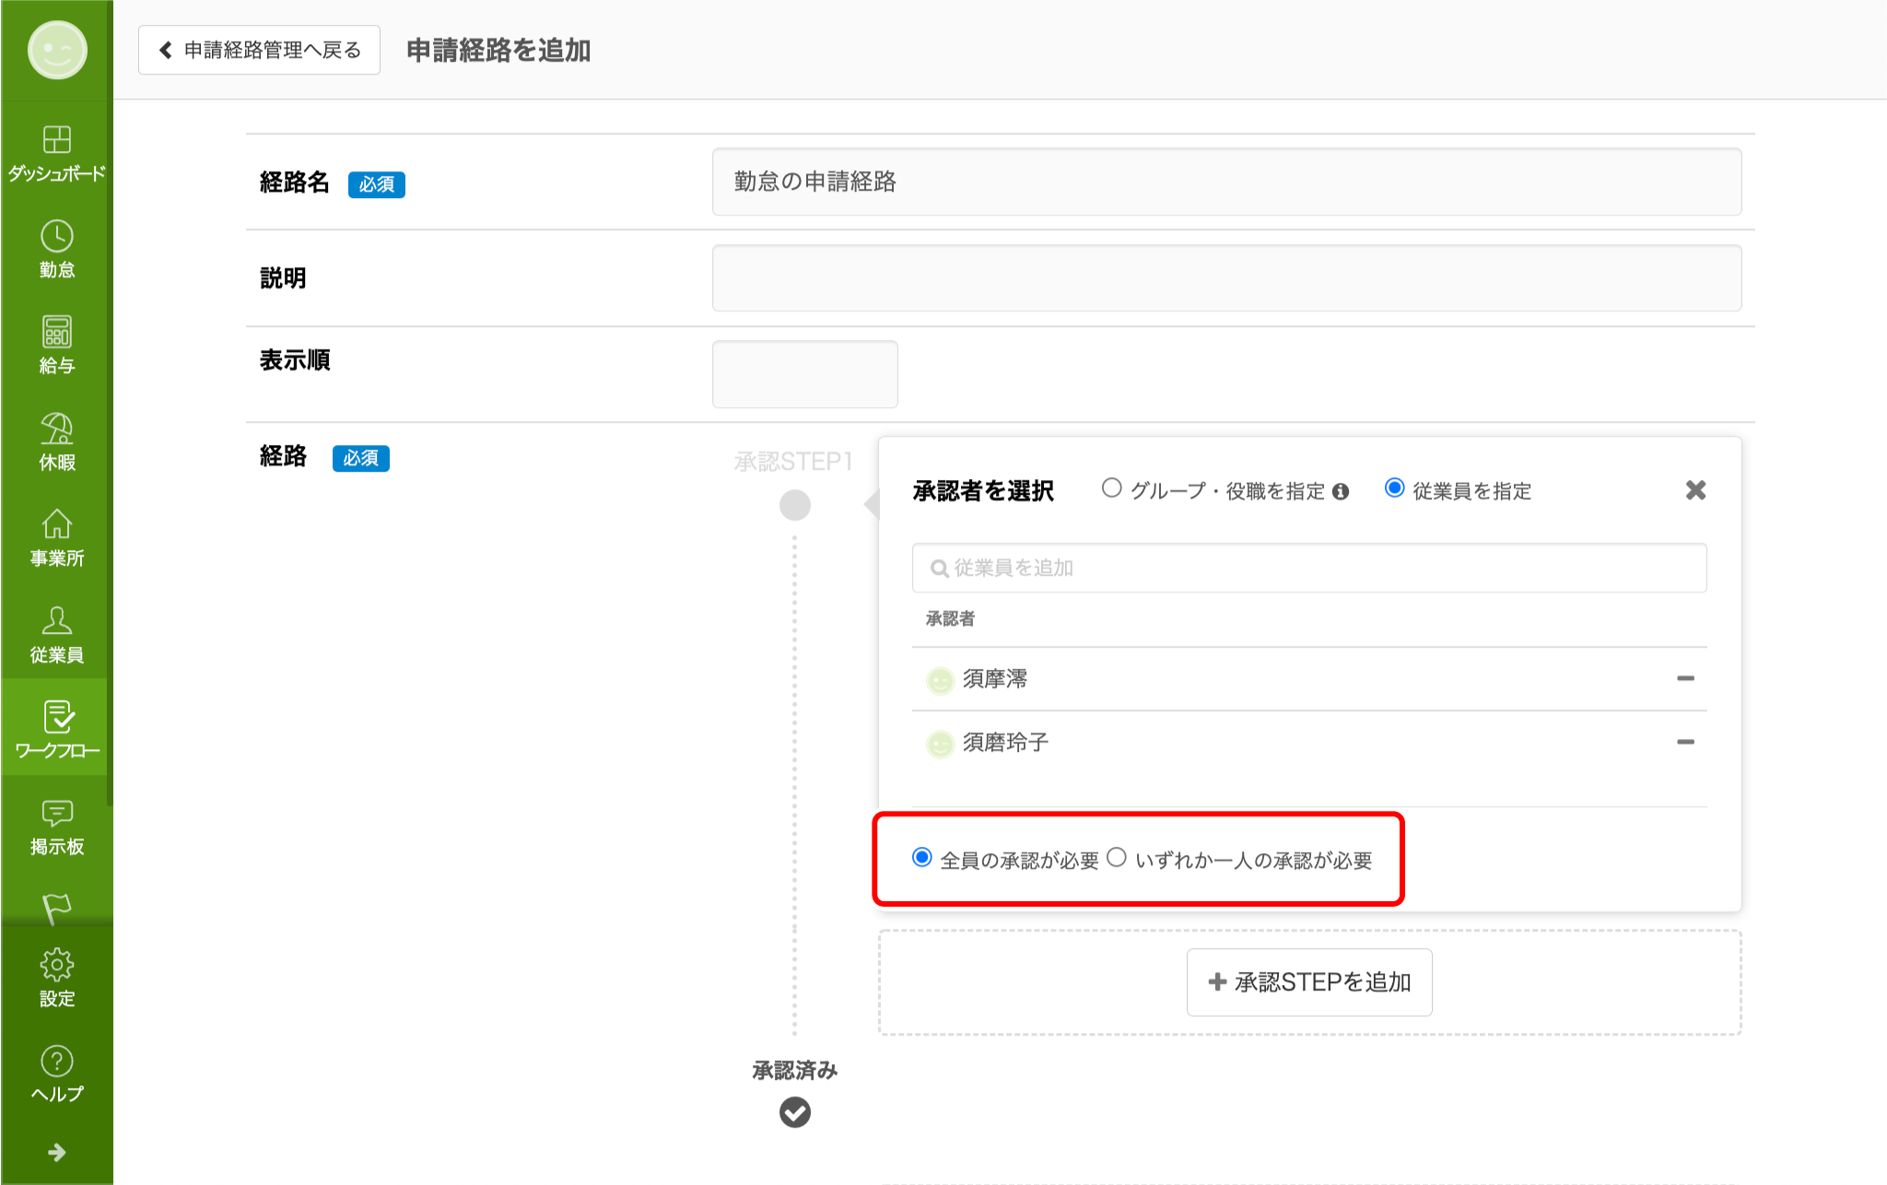Click the 必須 badge beside 経路名
Image resolution: width=1887 pixels, height=1185 pixels.
[376, 184]
